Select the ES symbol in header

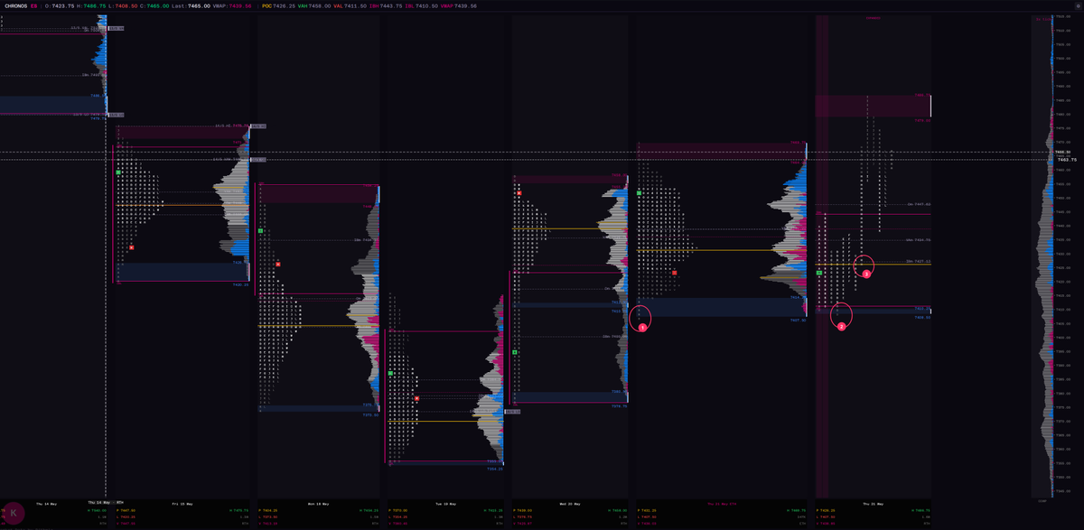[x=33, y=6]
